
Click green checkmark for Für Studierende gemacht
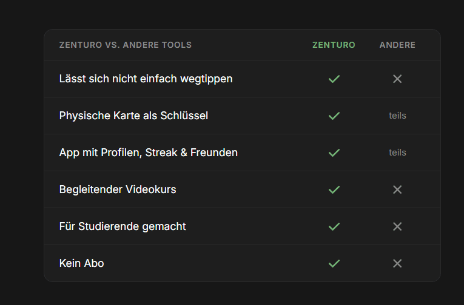[x=334, y=226]
